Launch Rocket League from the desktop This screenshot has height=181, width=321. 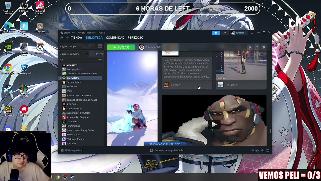[x=24, y=69]
